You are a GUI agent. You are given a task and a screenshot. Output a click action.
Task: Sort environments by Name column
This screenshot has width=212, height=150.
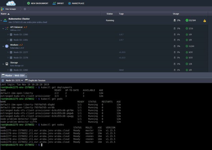(3, 14)
